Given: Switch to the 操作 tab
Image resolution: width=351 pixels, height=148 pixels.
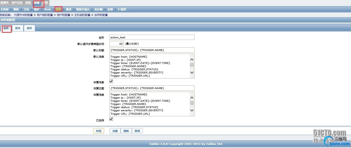Looking at the screenshot, I should coord(29,28).
